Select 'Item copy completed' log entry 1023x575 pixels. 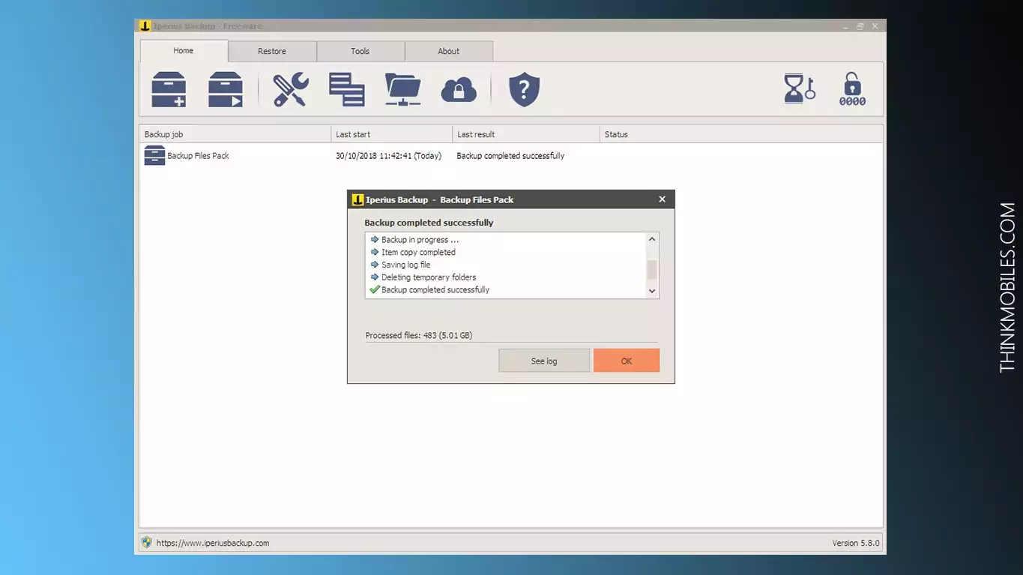[x=418, y=253]
